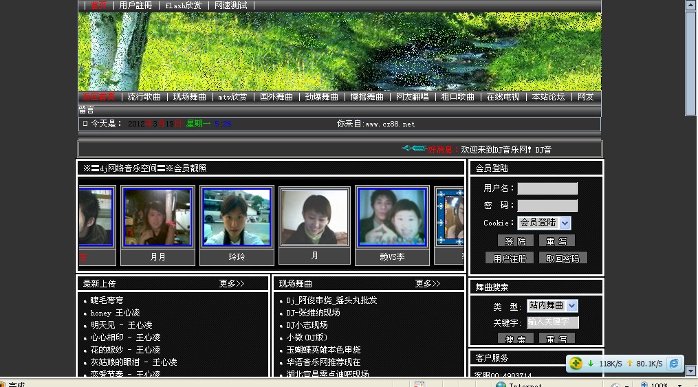Click the vertical scrollbar thumb
Viewport: 698px width, 387px height.
[691, 63]
